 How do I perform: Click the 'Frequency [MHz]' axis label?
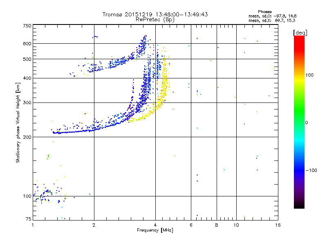coord(155,230)
